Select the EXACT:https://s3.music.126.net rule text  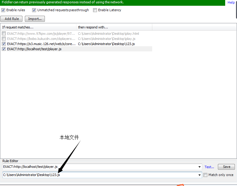[41, 44]
